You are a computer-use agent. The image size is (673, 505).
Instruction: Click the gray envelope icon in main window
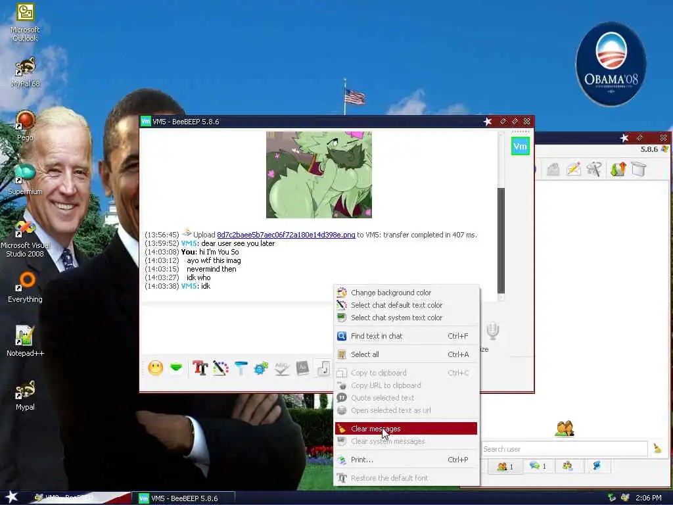tap(553, 169)
